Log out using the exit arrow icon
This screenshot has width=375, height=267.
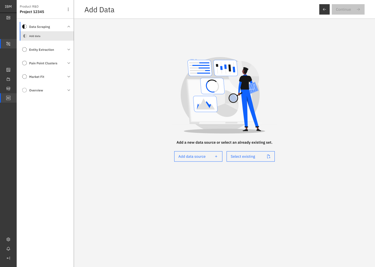(x=8, y=258)
